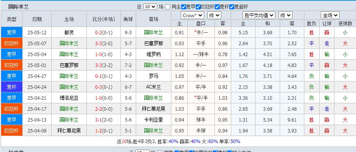
Task: Open the 全场 dropdown
Action: [330, 15]
